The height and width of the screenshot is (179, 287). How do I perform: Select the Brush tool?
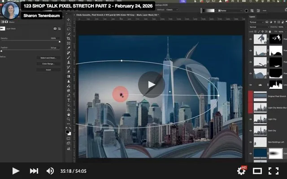coord(69,58)
